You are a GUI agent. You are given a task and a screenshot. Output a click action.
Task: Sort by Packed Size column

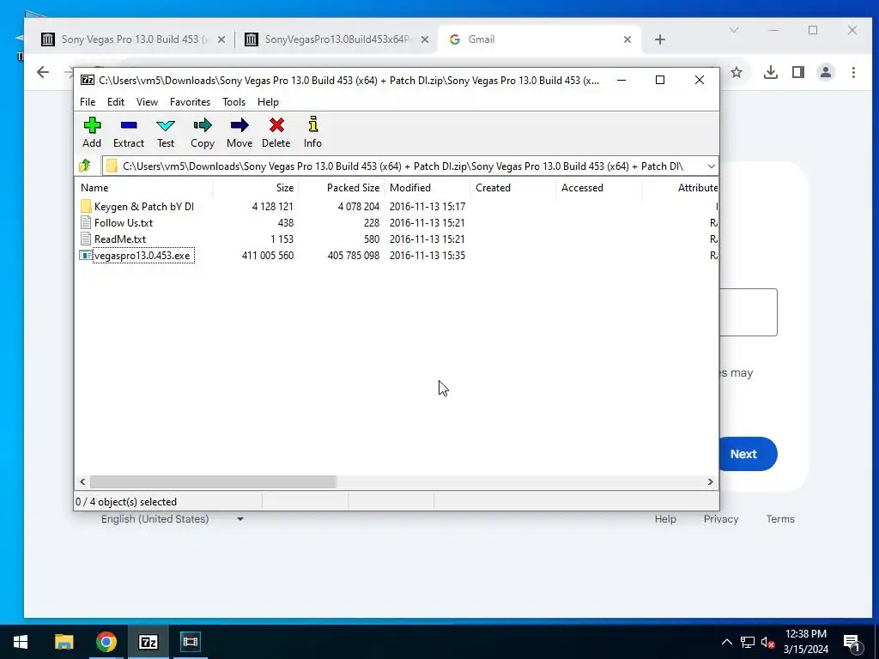coord(342,188)
